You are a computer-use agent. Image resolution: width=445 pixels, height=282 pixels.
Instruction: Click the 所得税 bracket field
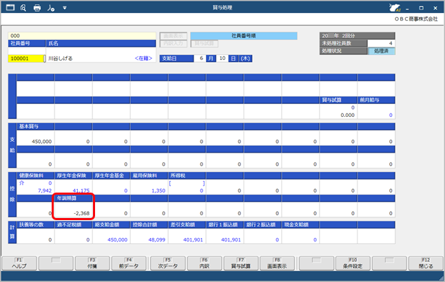click(187, 184)
